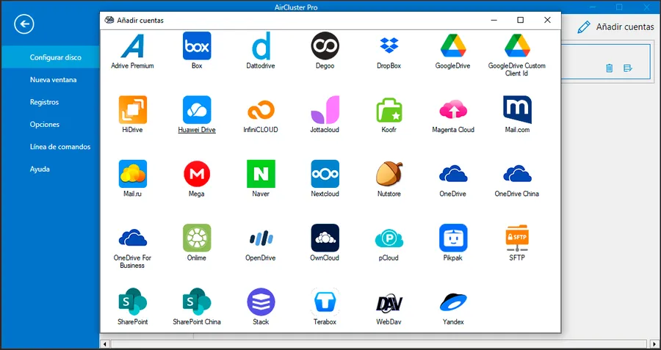Screen dimensions: 661x350
Task: Choose the Onlime service icon
Action: point(197,238)
